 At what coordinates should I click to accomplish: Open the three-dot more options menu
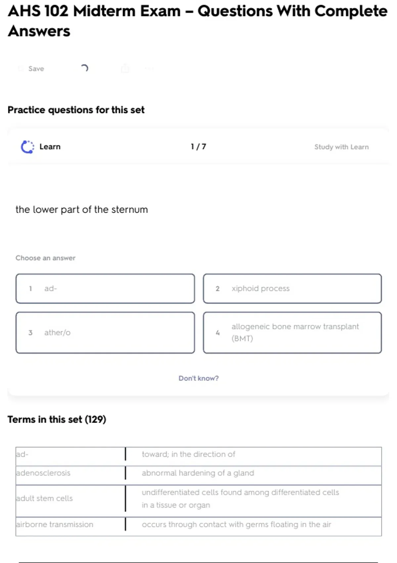(149, 69)
